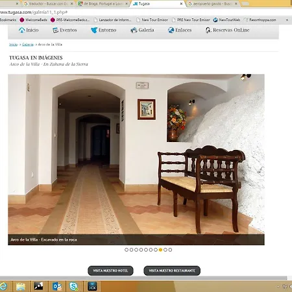The width and height of the screenshot is (292, 292).
Task: Click the Enlaces globe icon
Action: [171, 30]
